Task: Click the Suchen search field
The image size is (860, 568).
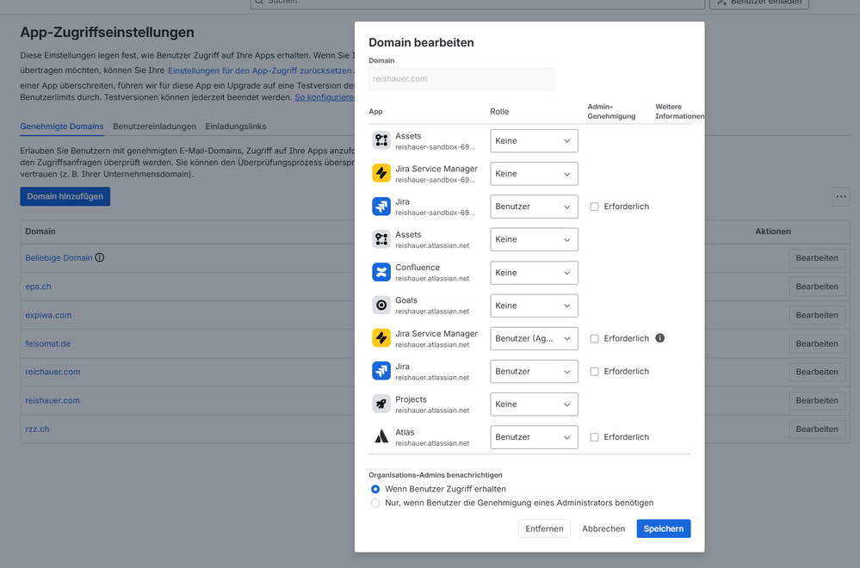Action: click(x=477, y=3)
